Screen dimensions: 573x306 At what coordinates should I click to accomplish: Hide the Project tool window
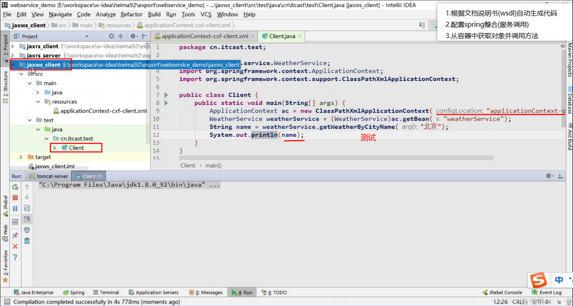144,36
